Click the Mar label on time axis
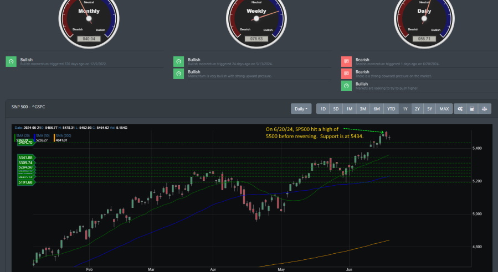498x272 pixels. click(x=151, y=269)
